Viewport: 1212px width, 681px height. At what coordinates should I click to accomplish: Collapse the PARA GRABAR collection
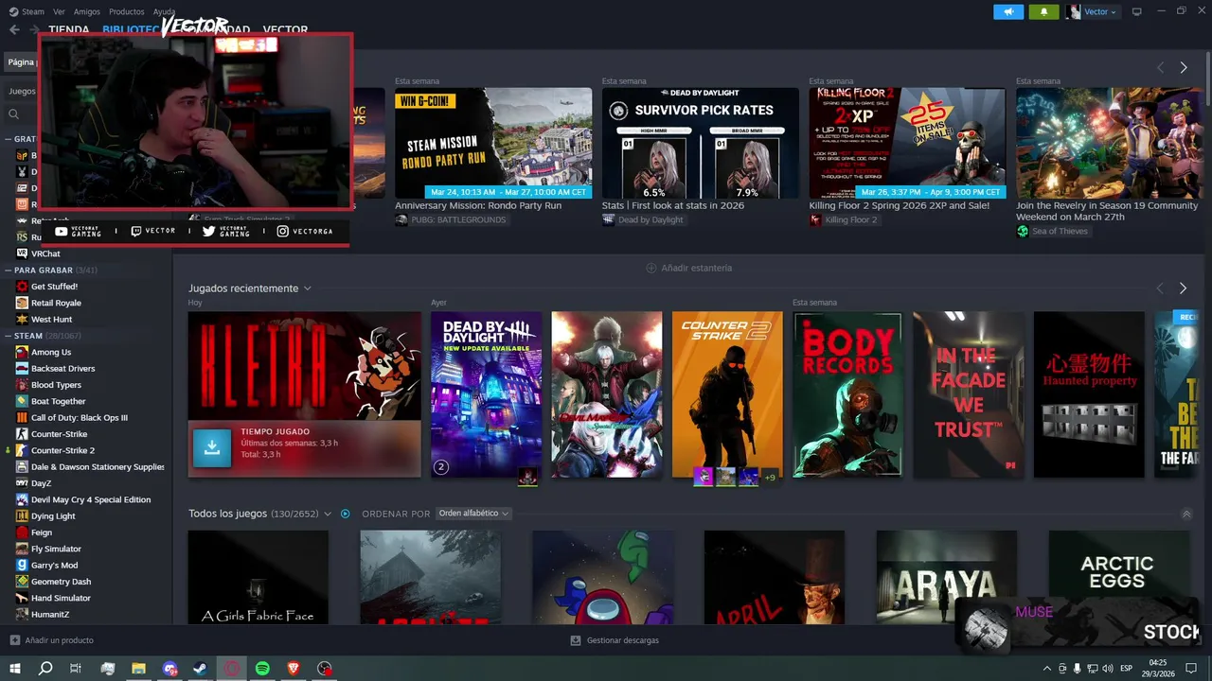[8, 271]
